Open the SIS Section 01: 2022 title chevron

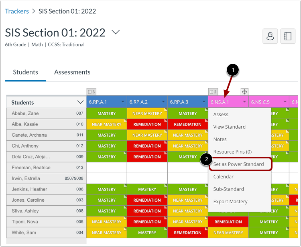[x=116, y=32]
